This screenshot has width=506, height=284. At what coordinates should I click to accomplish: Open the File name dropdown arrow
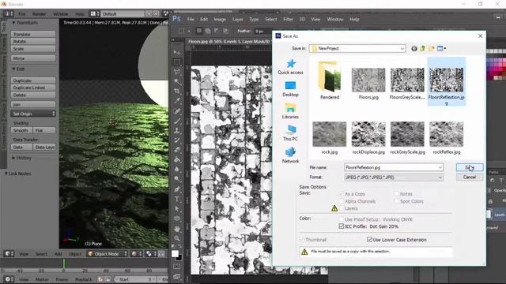point(440,167)
